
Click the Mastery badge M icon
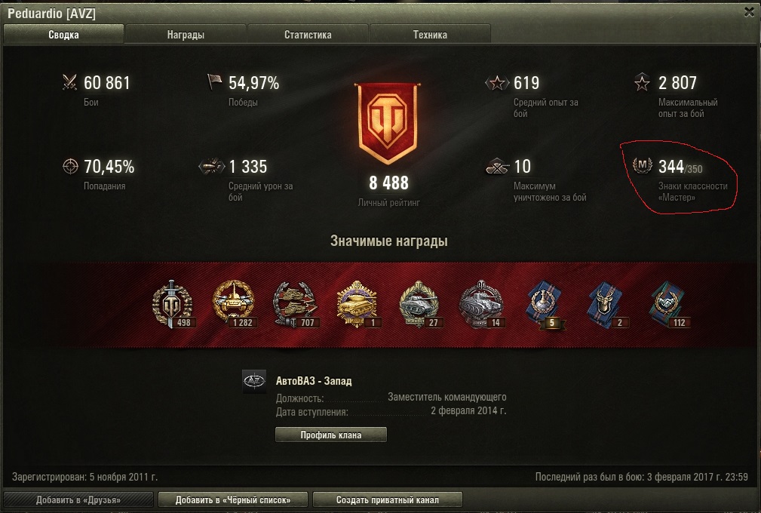coord(642,165)
